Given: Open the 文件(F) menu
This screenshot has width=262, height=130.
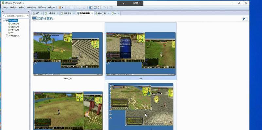Looking at the screenshot, I should (5, 7).
